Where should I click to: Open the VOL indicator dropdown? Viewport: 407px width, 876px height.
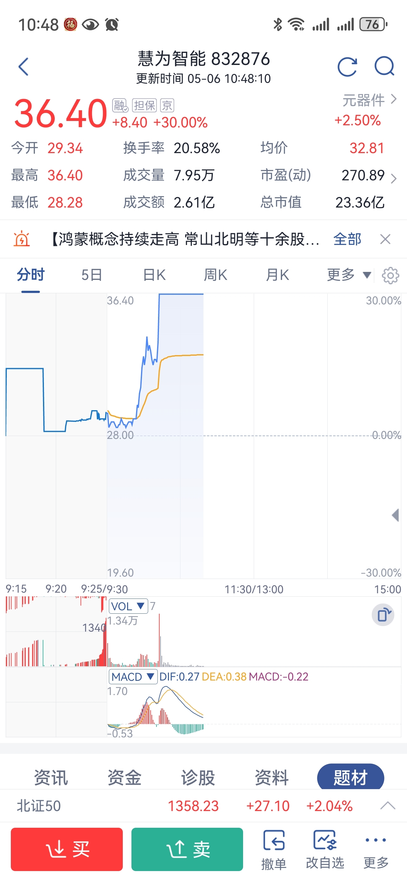[128, 606]
